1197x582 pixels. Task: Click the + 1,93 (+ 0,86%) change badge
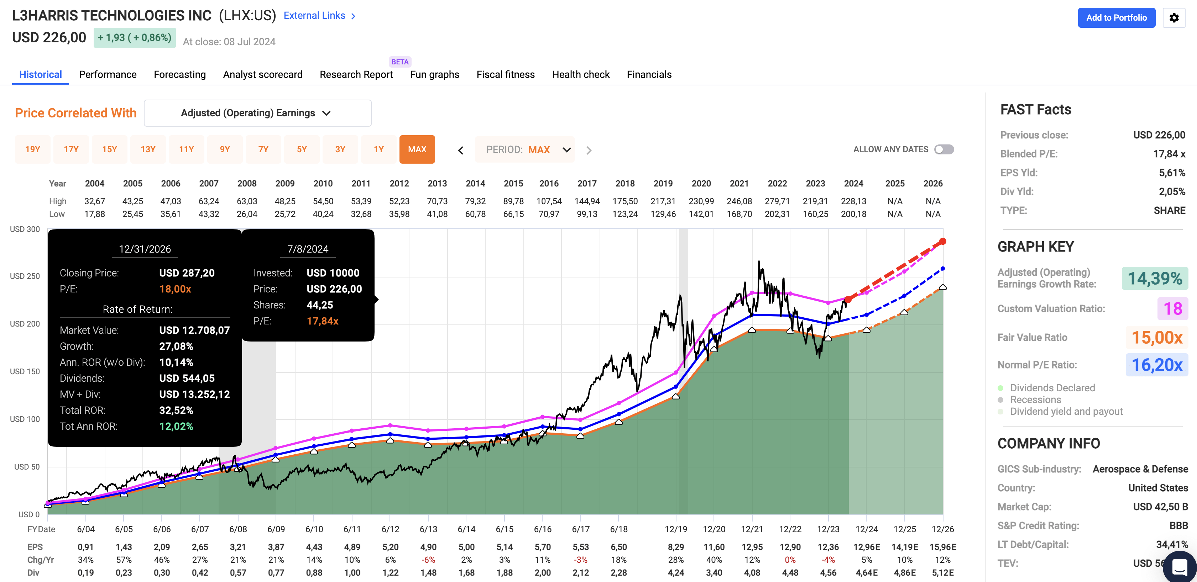tap(135, 38)
